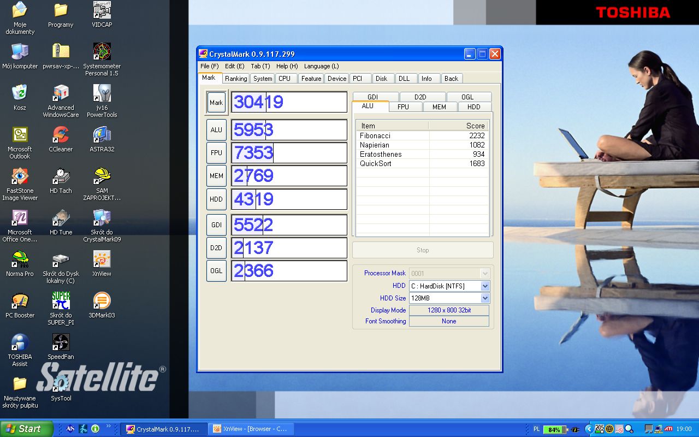Open the Kosz recycle bin
This screenshot has height=437, width=699.
(20, 98)
